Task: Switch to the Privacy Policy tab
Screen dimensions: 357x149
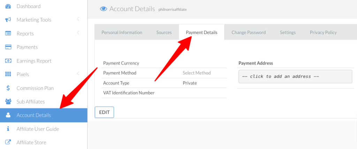Action: pos(323,32)
